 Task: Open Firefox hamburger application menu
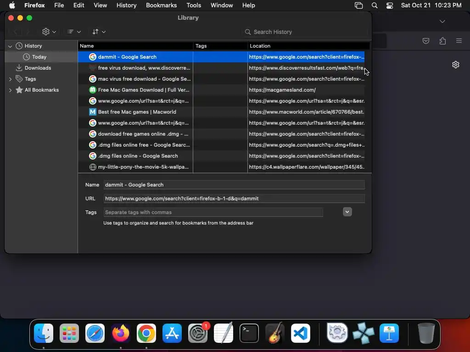coord(459,41)
